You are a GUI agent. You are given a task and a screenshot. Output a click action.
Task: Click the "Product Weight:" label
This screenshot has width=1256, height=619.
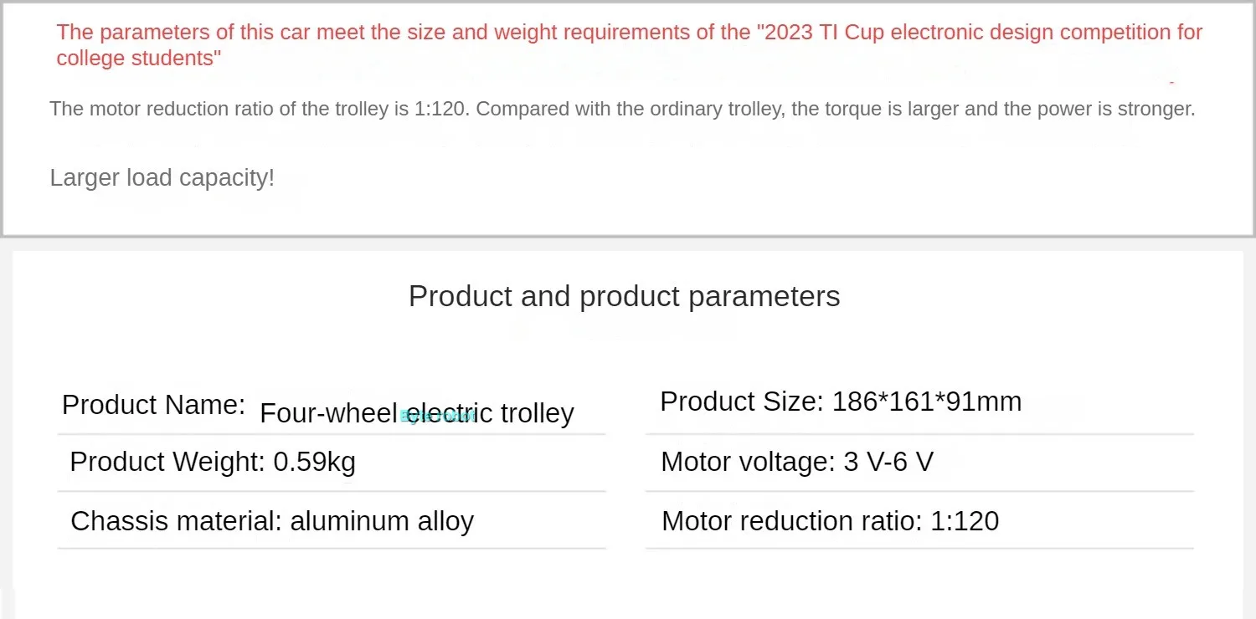point(167,462)
